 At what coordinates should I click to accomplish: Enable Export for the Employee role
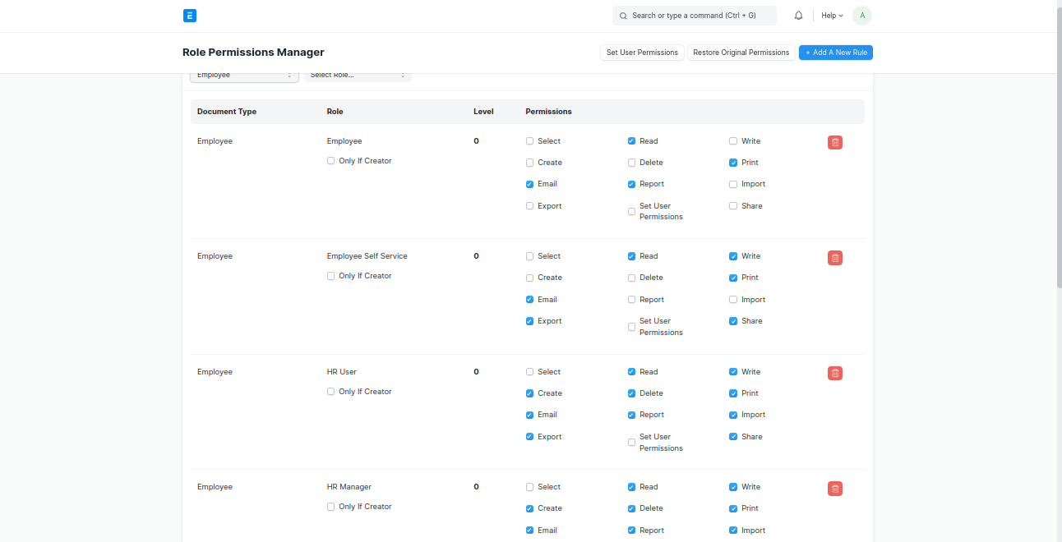pos(529,206)
